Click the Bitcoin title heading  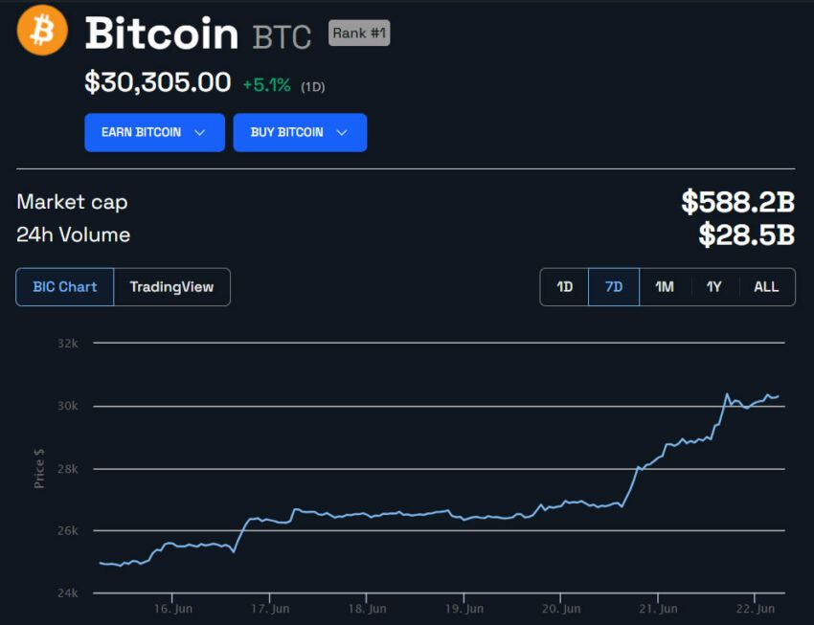pyautogui.click(x=162, y=33)
